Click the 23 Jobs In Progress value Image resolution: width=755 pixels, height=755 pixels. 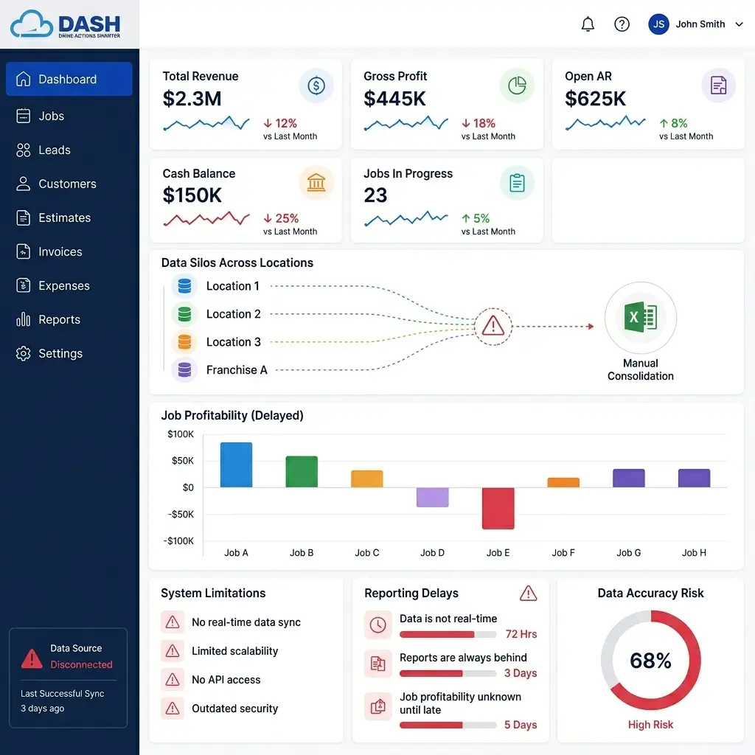coord(375,195)
